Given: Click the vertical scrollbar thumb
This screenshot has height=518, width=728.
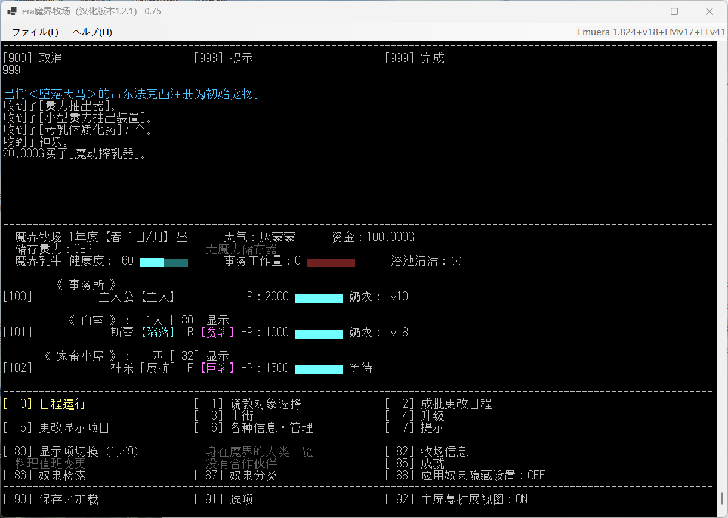Looking at the screenshot, I should click(722, 499).
